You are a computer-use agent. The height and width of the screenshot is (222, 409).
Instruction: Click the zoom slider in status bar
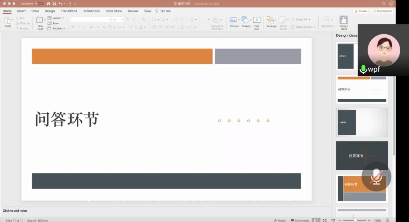click(x=355, y=220)
